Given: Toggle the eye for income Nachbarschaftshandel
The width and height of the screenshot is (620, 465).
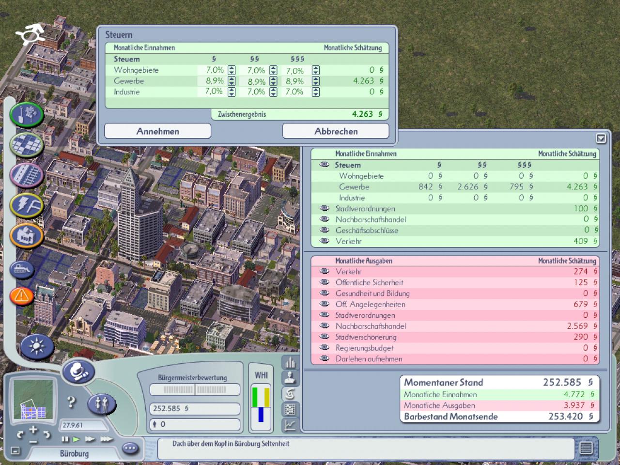Looking at the screenshot, I should 325,219.
